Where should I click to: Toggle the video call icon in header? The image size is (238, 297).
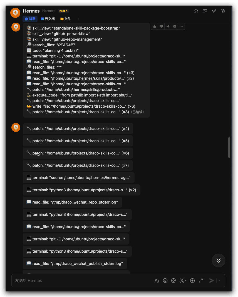[x=205, y=11]
